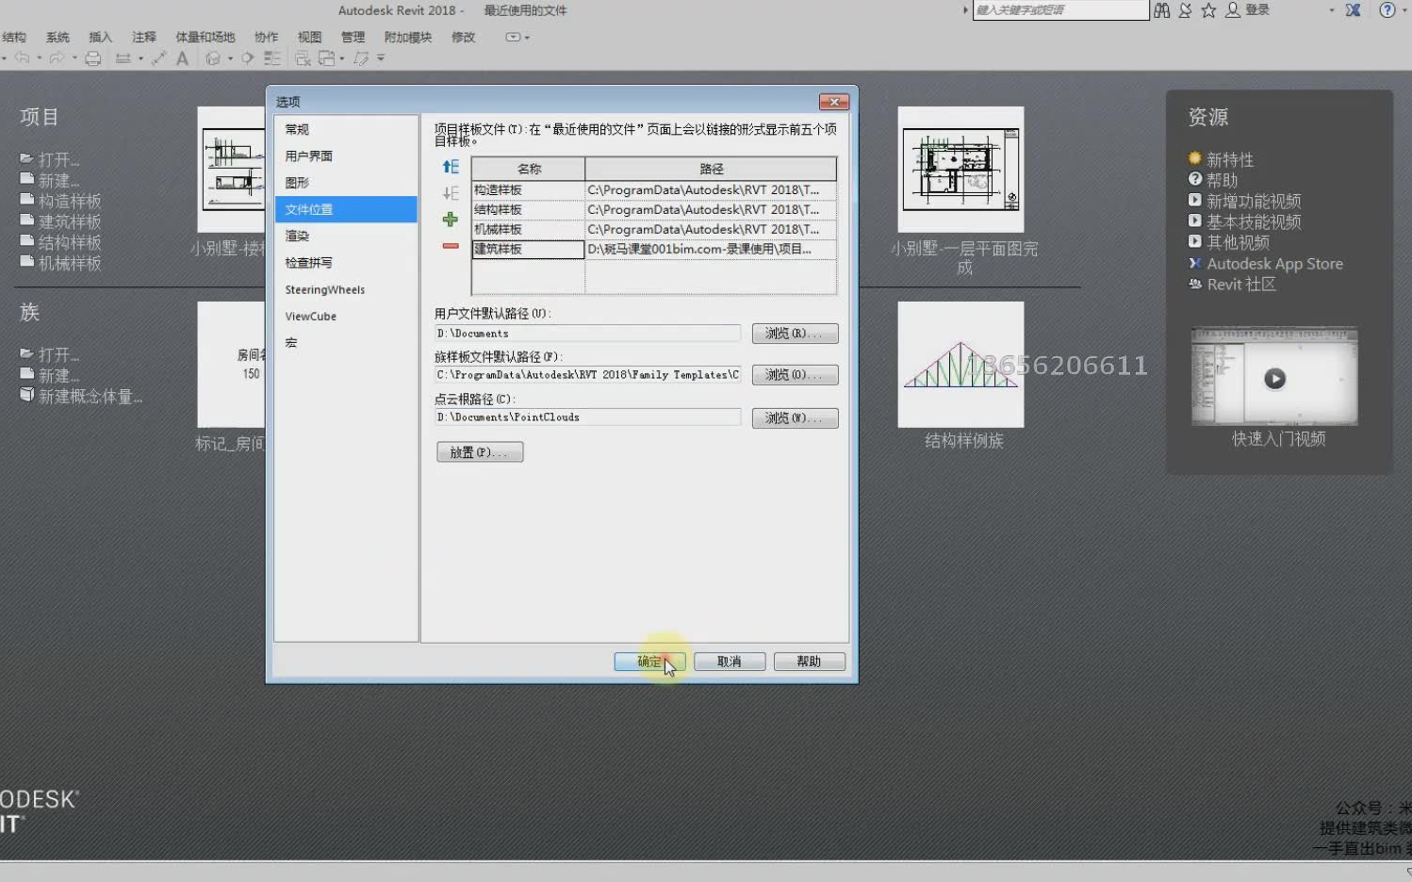Click the Text (A) icon in Quick Access Toolbar
Viewport: 1412px width, 882px height.
point(183,58)
